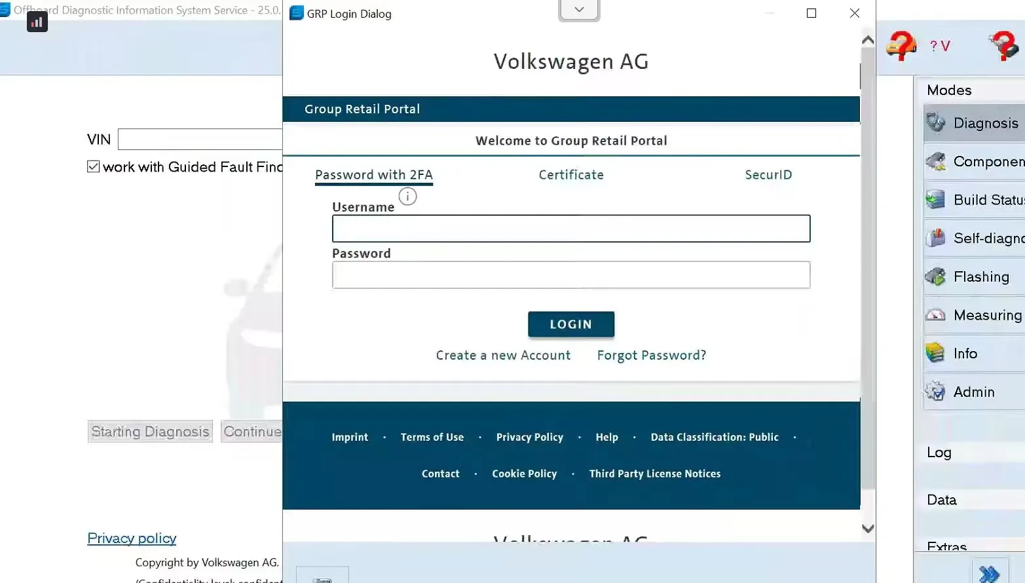1025x583 pixels.
Task: Click the GRP Login Dialog title icon
Action: (x=297, y=13)
